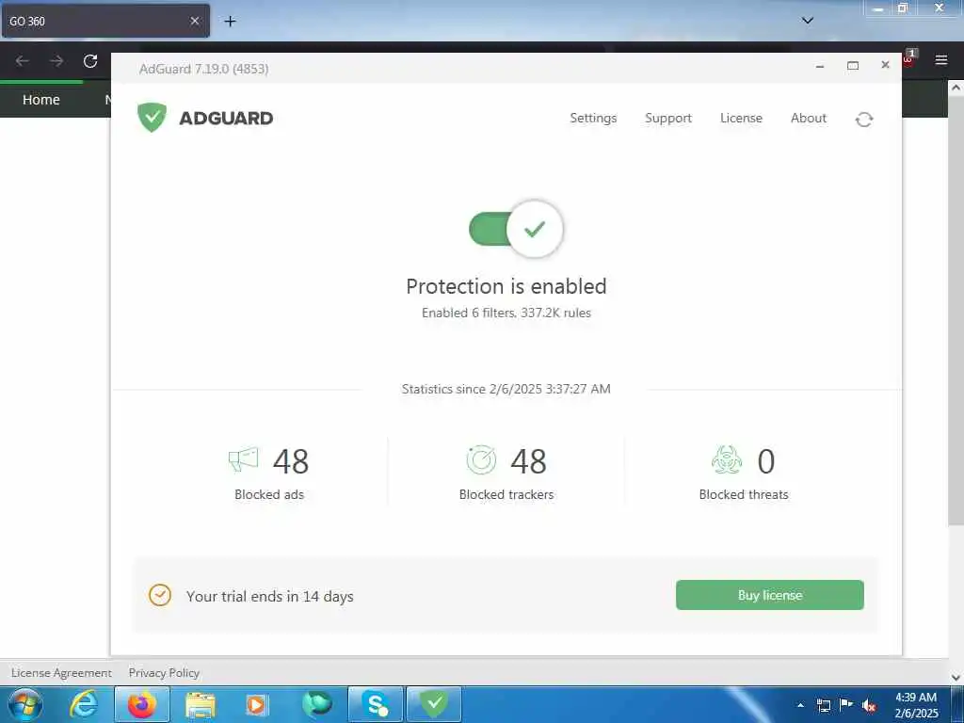
Task: Open the browser hamburger menu
Action: click(x=941, y=59)
